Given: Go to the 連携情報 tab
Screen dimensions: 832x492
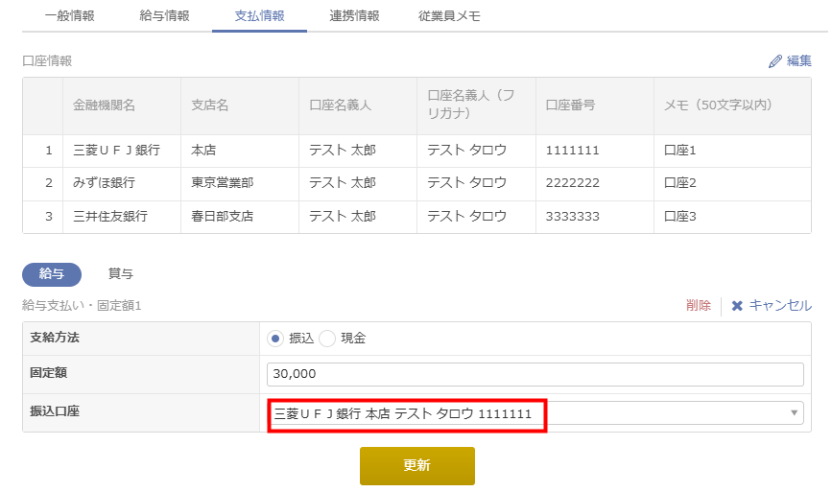Looking at the screenshot, I should 354,16.
